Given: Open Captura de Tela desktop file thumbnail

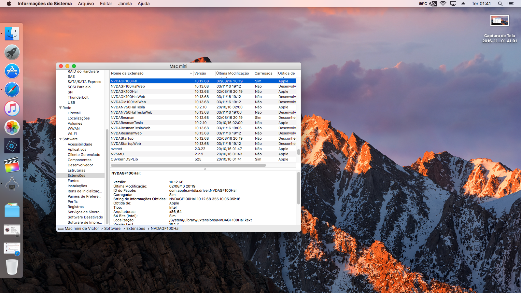Looking at the screenshot, I should click(x=500, y=21).
